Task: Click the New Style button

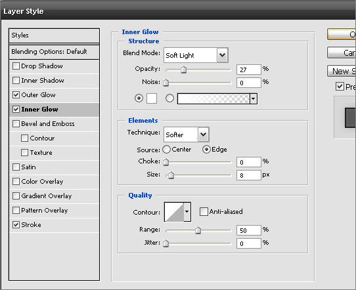Action: coord(342,72)
